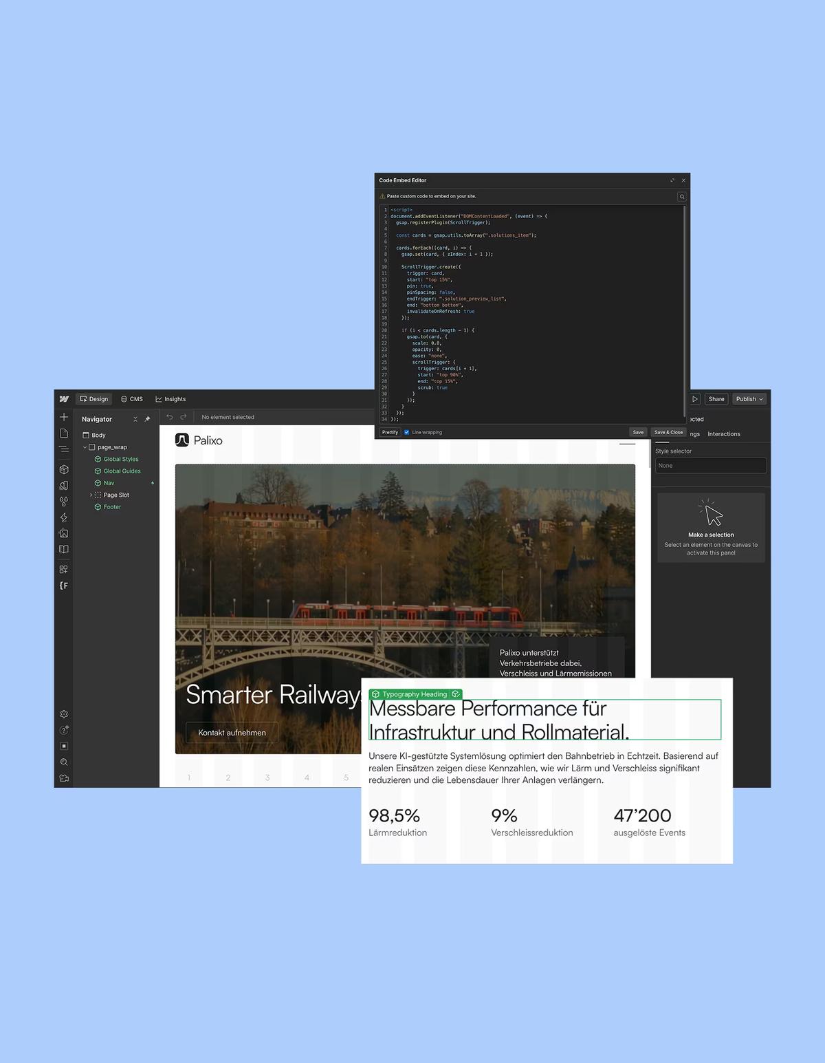The width and height of the screenshot is (825, 1063).
Task: Open the Navigator icon in left sidebar
Action: pos(64,449)
